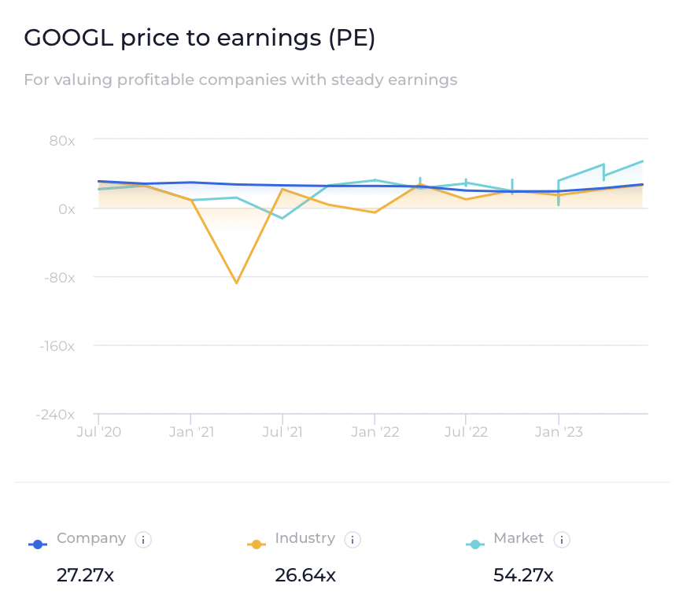This screenshot has height=609, width=694.
Task: Click the blue Company legend marker
Action: click(x=38, y=544)
